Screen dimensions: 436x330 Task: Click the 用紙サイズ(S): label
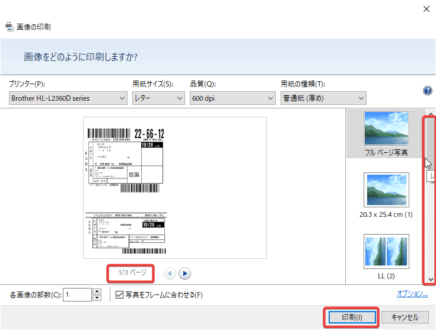pos(152,84)
